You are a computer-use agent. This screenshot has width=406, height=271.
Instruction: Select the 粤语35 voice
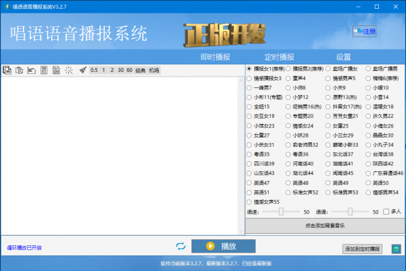point(258,154)
